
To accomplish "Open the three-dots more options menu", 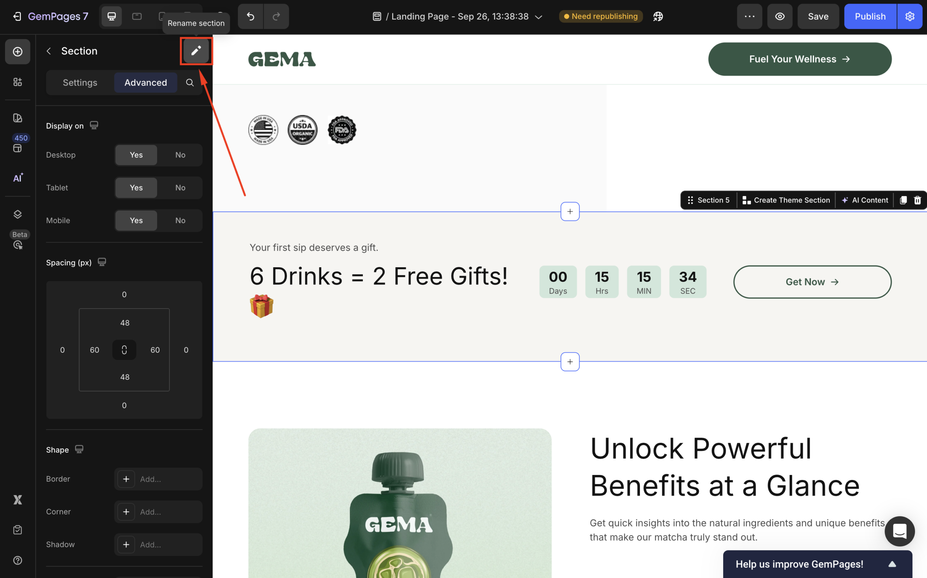I will coord(749,16).
